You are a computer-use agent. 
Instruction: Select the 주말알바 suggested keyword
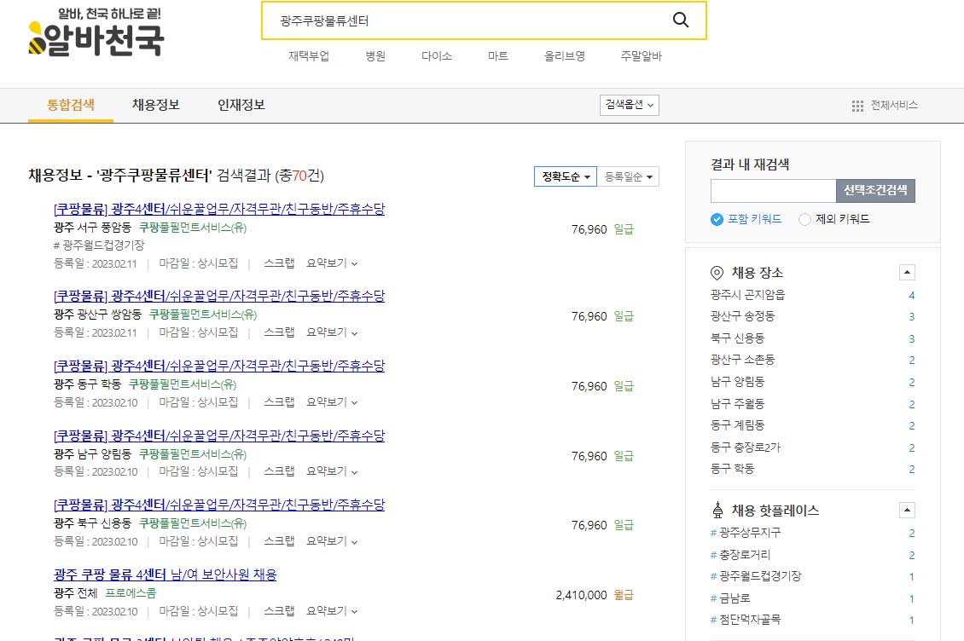(x=642, y=56)
